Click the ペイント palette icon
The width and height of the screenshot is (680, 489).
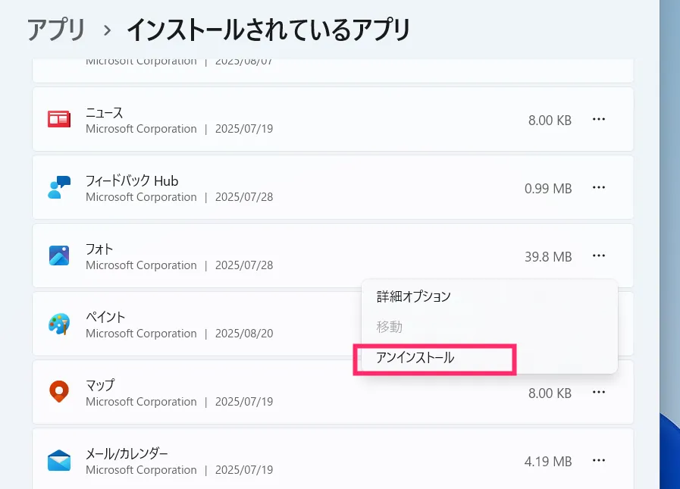click(59, 324)
